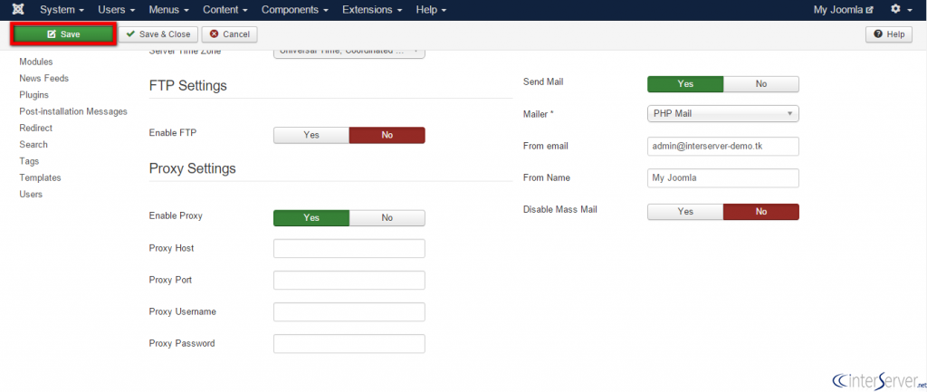Set Send Mail to No
Screen dimensions: 927x392
pyautogui.click(x=761, y=84)
